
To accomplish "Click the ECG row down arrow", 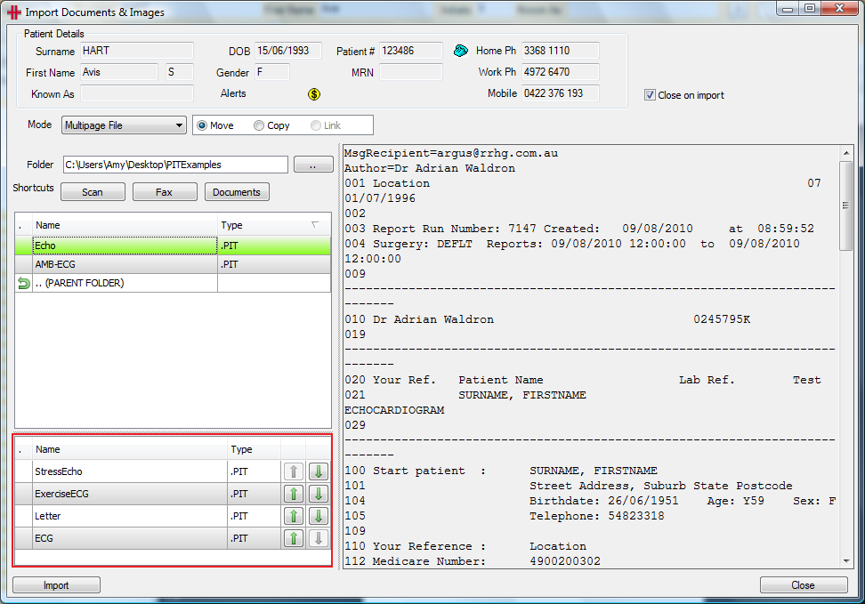I will (x=319, y=538).
